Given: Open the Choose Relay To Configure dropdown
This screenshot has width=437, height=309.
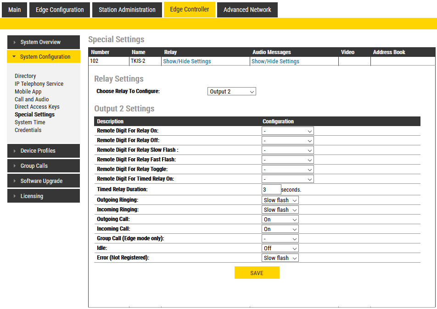Looking at the screenshot, I should click(231, 92).
